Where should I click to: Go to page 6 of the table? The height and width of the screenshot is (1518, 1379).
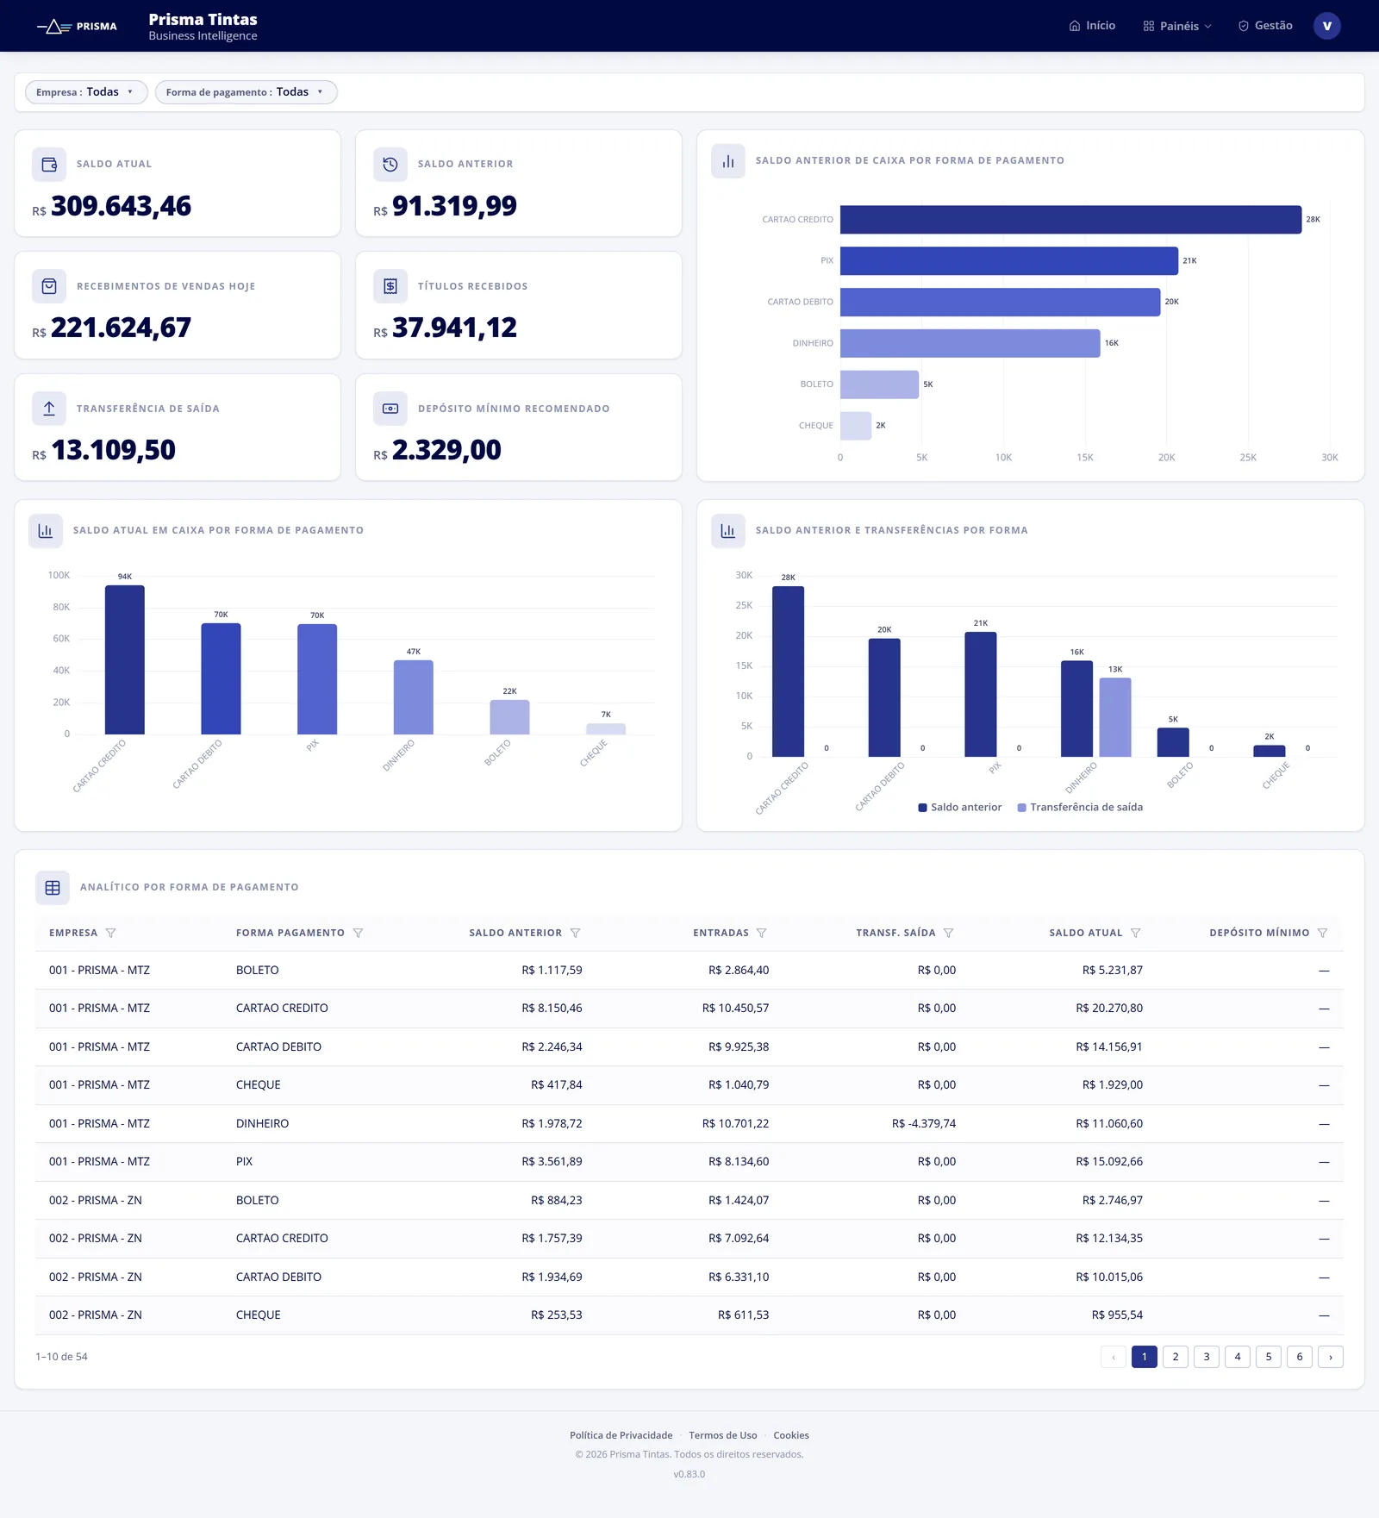click(x=1300, y=1357)
